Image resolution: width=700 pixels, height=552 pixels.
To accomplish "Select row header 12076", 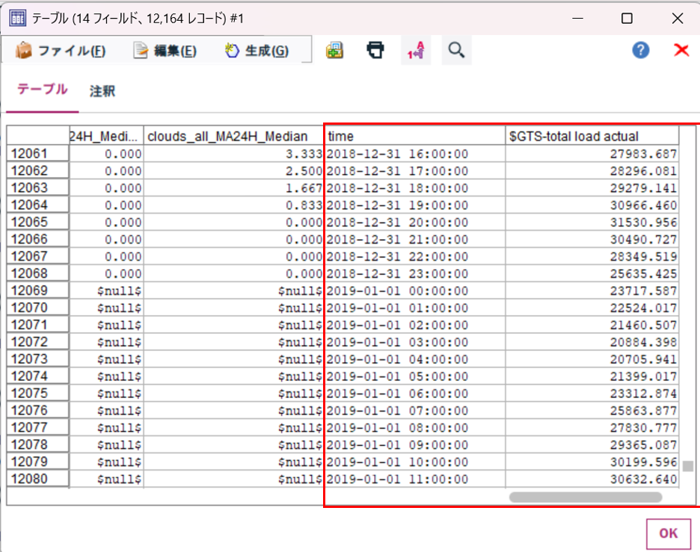I will [x=38, y=411].
